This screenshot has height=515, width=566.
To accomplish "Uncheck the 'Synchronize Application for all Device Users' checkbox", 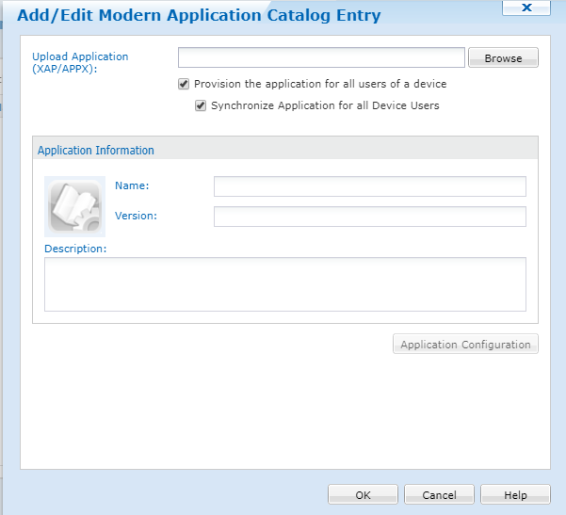I will coord(201,105).
